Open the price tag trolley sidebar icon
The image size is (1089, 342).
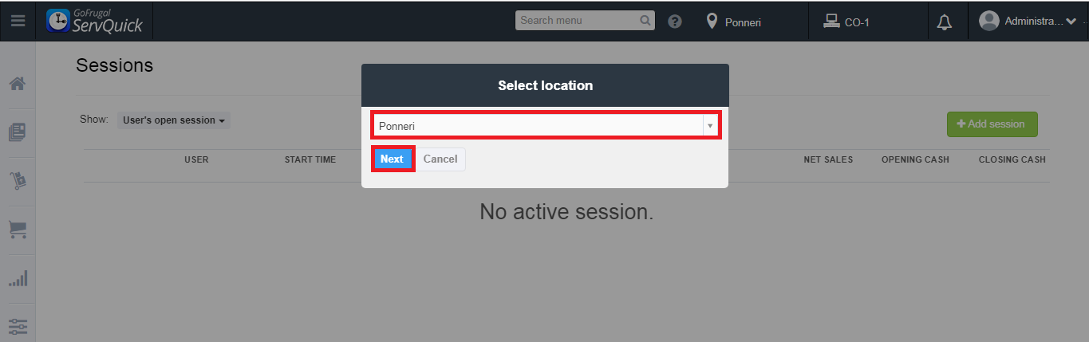[x=18, y=181]
